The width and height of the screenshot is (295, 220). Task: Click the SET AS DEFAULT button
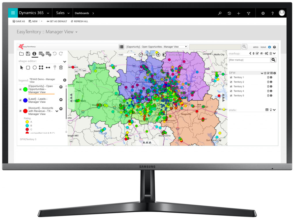pyautogui.click(x=56, y=21)
